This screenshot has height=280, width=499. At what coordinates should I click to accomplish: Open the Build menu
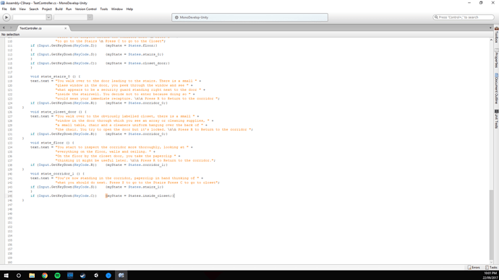point(59,9)
